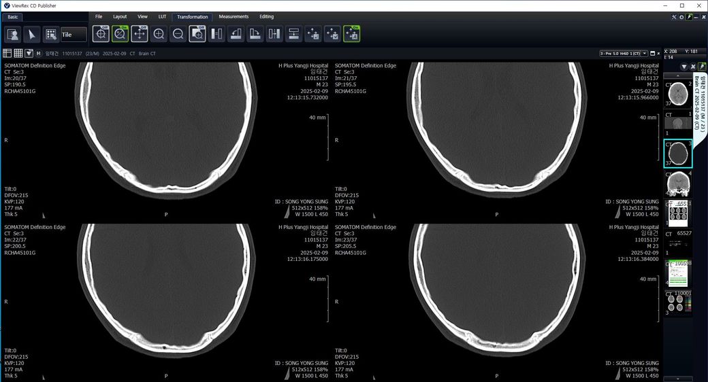Click the Zoom Out magnifier icon

pos(178,34)
